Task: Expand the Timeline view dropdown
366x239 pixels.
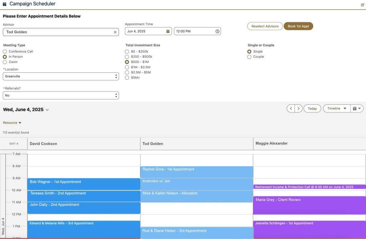Action: pos(337,108)
